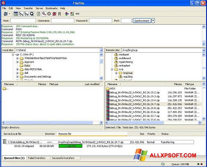Open the Transfer menu
This screenshot has height=167, width=207.
point(28,8)
